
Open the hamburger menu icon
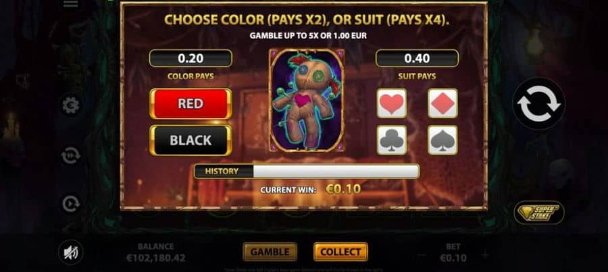(x=70, y=4)
